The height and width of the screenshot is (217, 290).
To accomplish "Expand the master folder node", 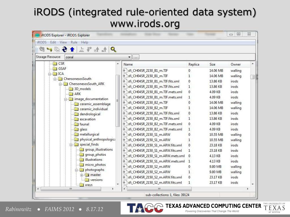I will click(x=82, y=175).
